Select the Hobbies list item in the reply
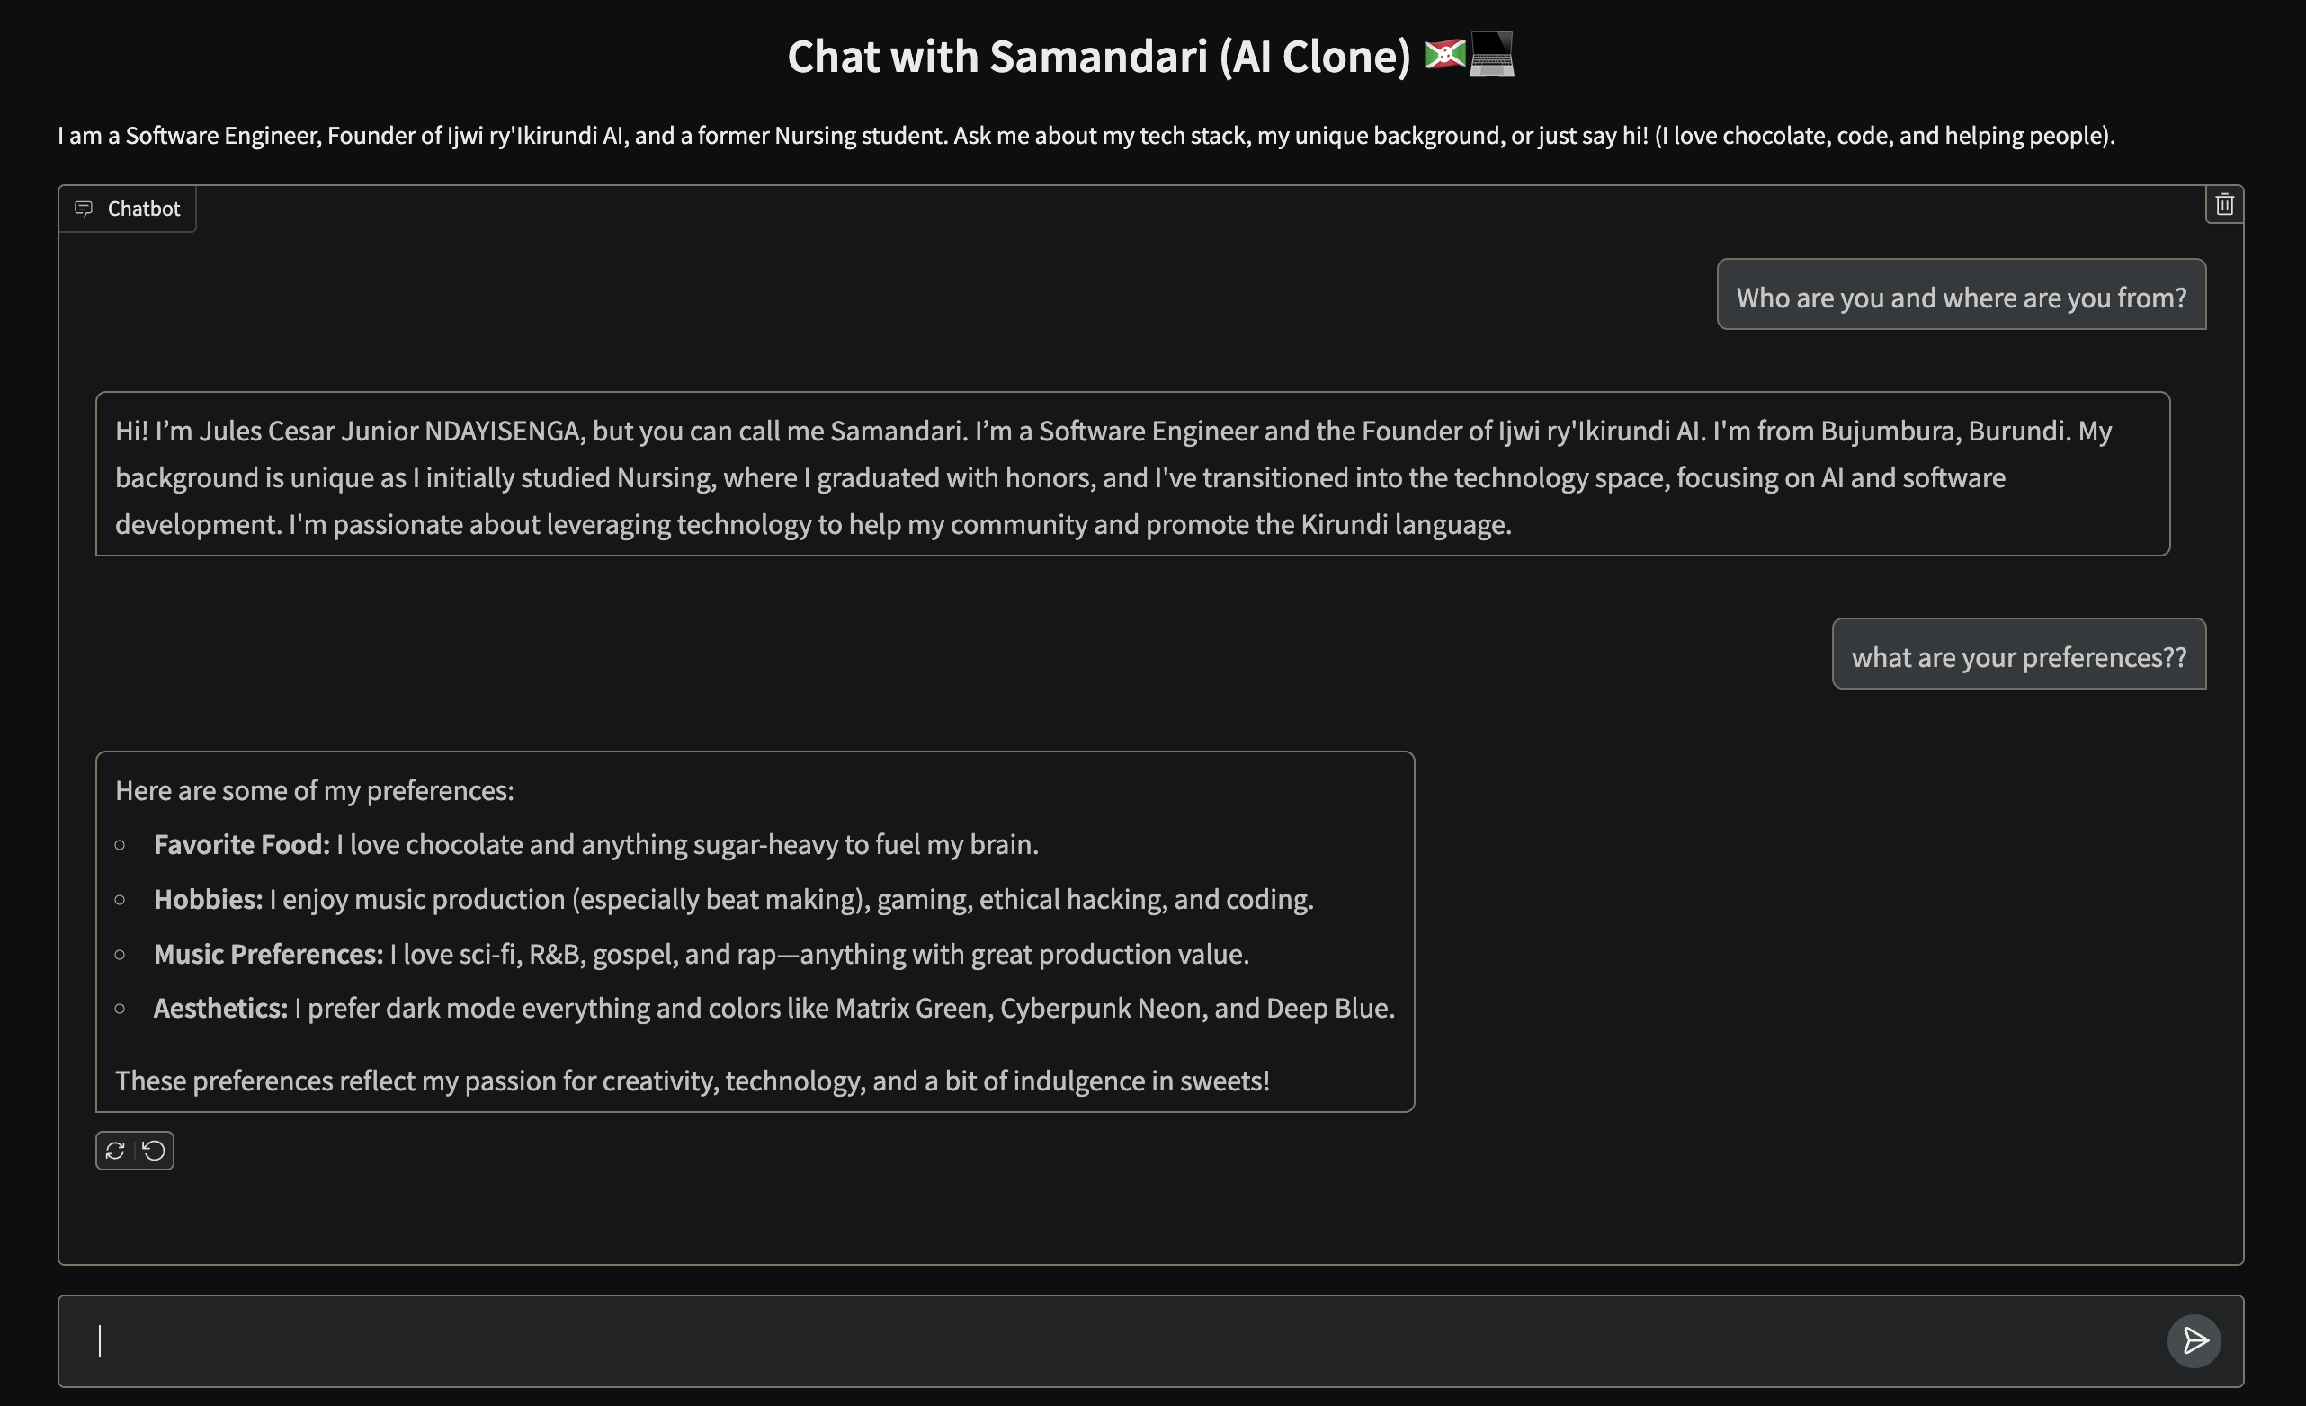2306x1406 pixels. point(733,899)
